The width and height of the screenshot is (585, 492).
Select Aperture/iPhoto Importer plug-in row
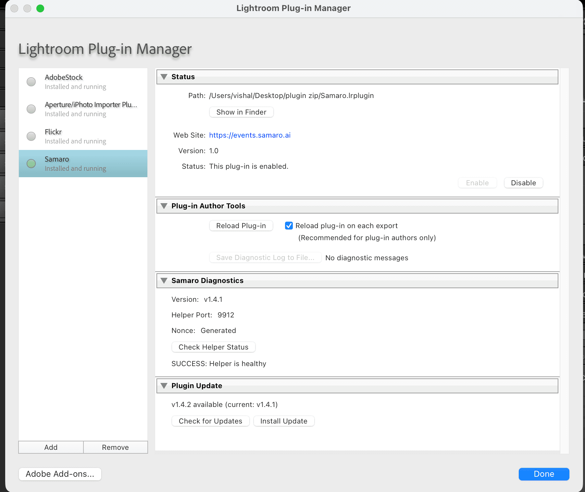[x=83, y=109]
